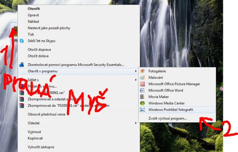
Task: Select the desktop image file thumbnail
Action: pos(14,32)
